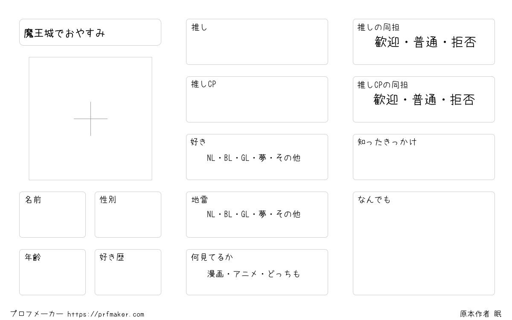Click the 推しCP box
The width and height of the screenshot is (512, 320).
(257, 99)
